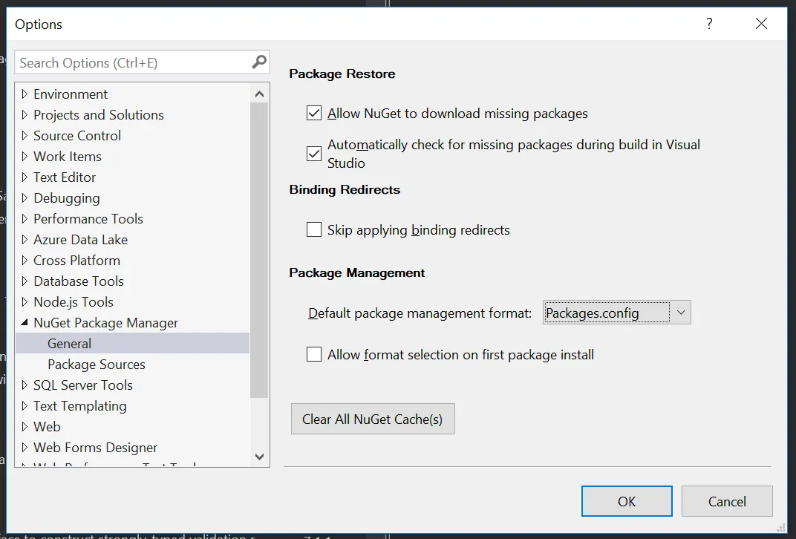The width and height of the screenshot is (796, 539).
Task: Expand the Debugging options node
Action: click(x=25, y=198)
